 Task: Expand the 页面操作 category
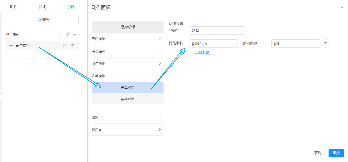(x=127, y=39)
